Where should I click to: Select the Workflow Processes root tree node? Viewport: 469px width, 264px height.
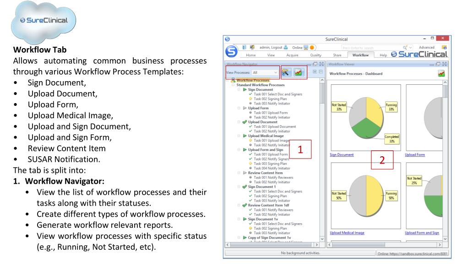pos(253,80)
